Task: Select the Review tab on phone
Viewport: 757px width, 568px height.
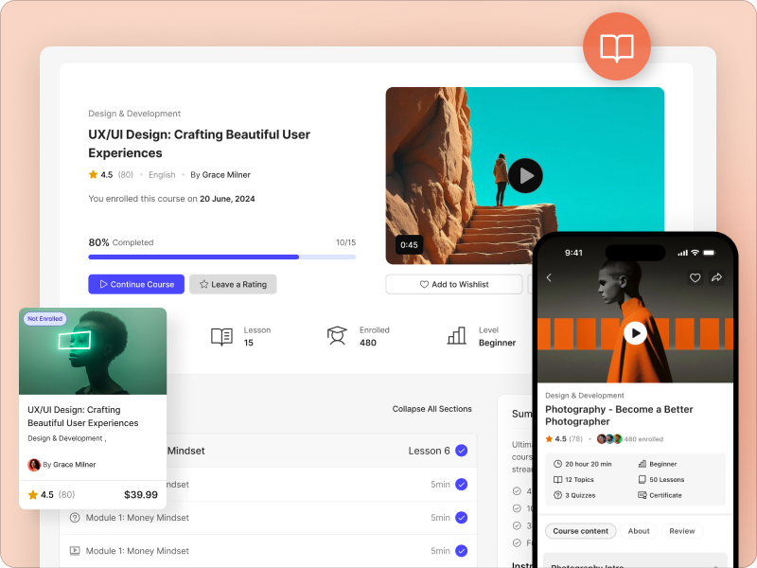Action: (681, 531)
